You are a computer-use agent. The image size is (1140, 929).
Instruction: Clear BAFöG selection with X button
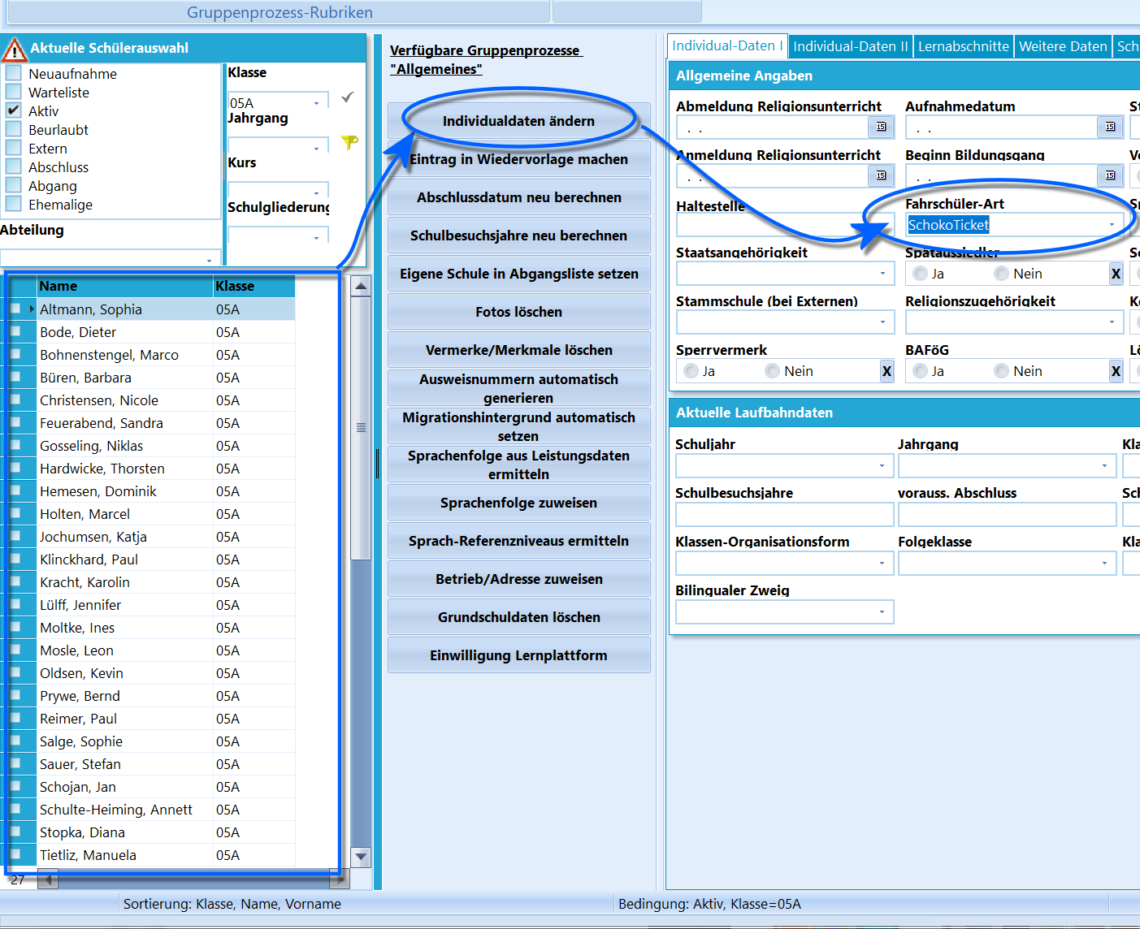coord(1116,371)
